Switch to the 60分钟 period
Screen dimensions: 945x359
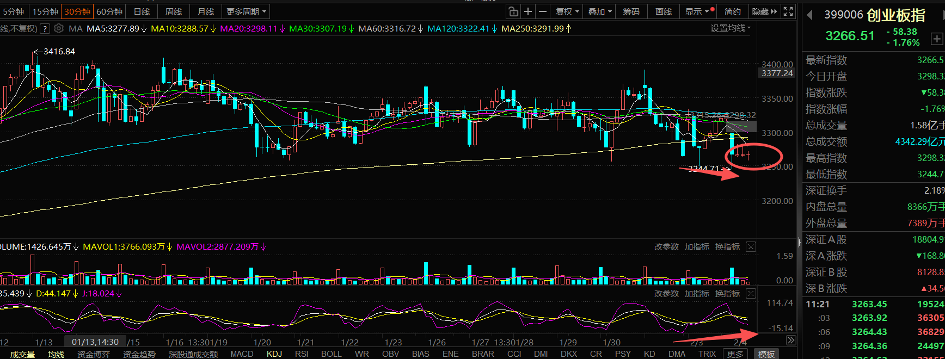coord(109,11)
